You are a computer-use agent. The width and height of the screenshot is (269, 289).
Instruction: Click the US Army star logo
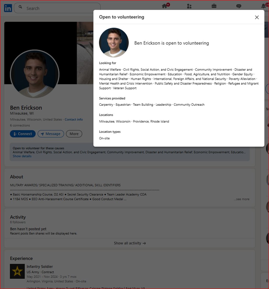(x=17, y=271)
